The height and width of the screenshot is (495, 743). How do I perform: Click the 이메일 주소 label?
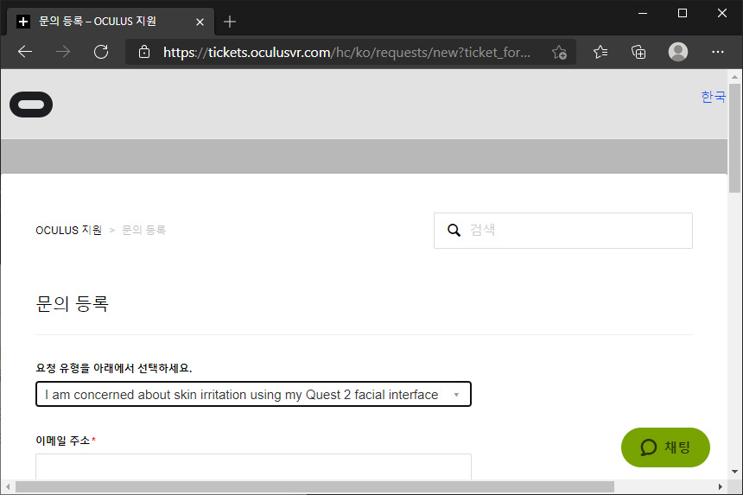click(62, 441)
